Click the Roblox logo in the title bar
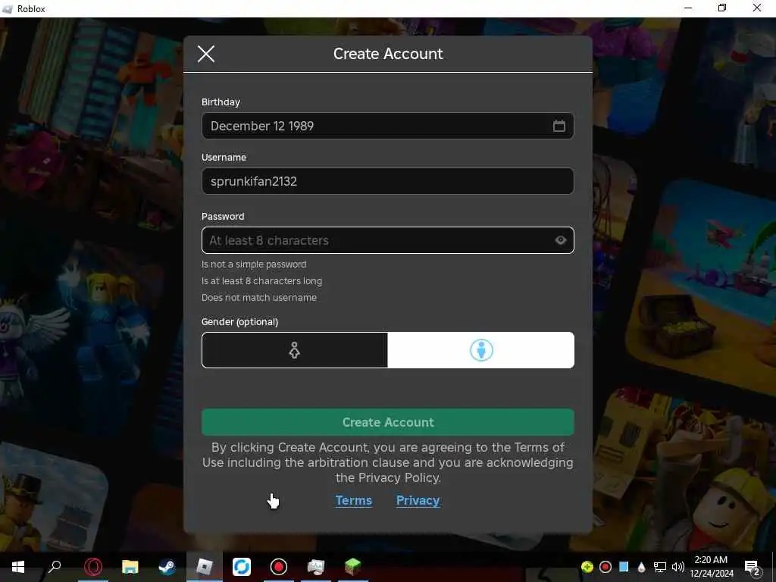 click(8, 9)
